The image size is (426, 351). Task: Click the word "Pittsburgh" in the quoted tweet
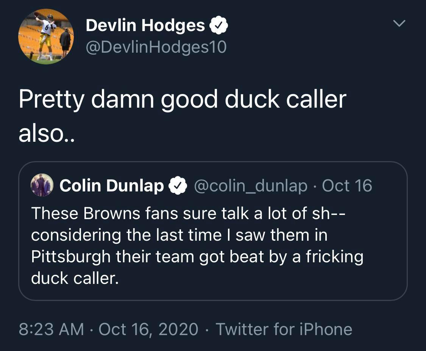[x=71, y=257]
